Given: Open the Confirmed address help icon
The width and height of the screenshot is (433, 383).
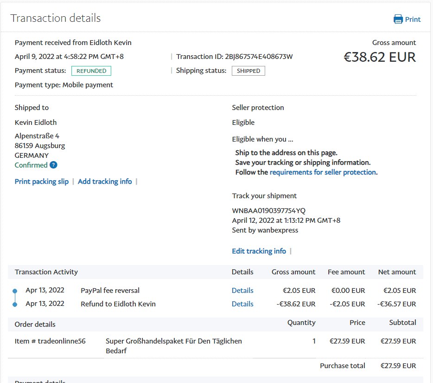Looking at the screenshot, I should pos(53,165).
